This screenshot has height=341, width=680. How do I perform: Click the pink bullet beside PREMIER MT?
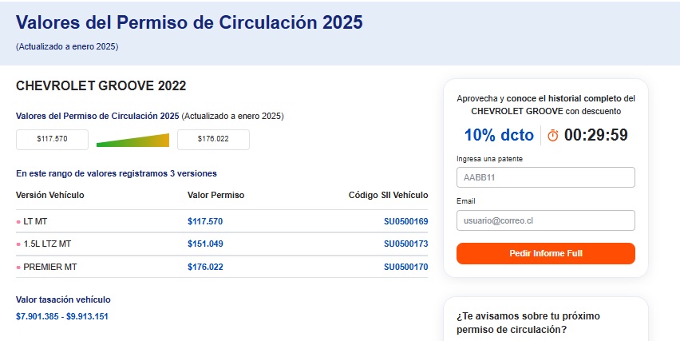pyautogui.click(x=18, y=268)
